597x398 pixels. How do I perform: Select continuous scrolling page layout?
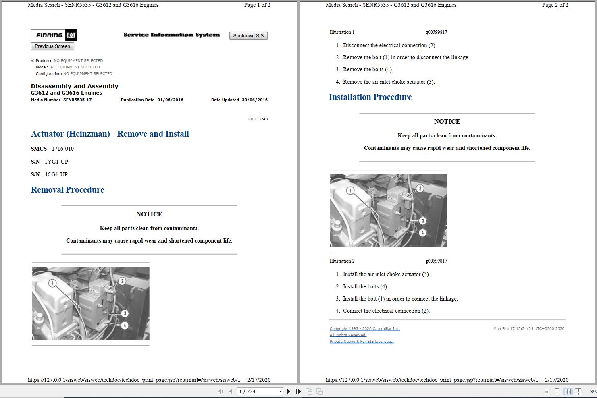(557, 391)
